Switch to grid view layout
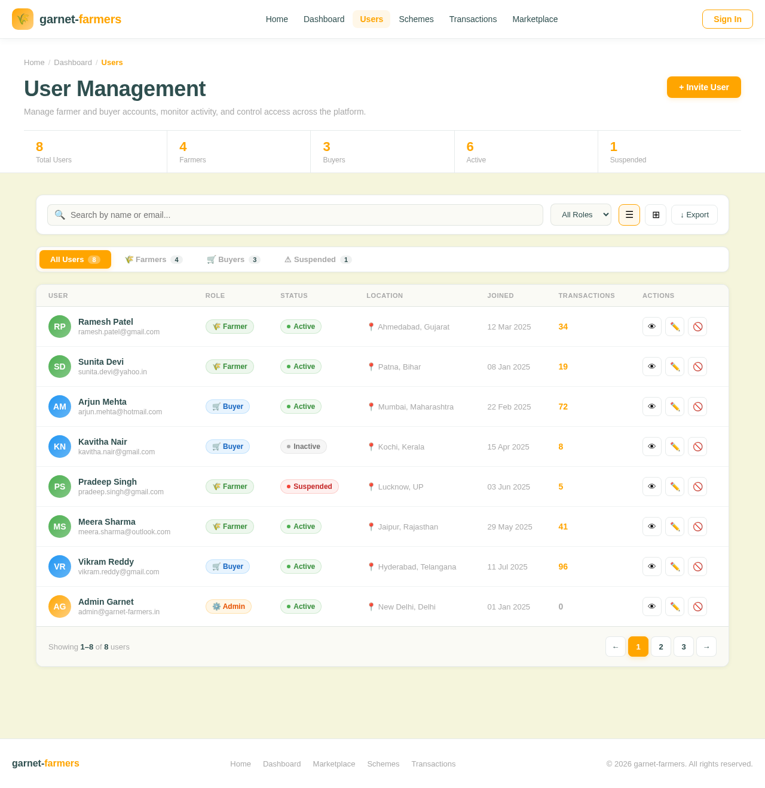The width and height of the screenshot is (765, 788). (x=656, y=215)
